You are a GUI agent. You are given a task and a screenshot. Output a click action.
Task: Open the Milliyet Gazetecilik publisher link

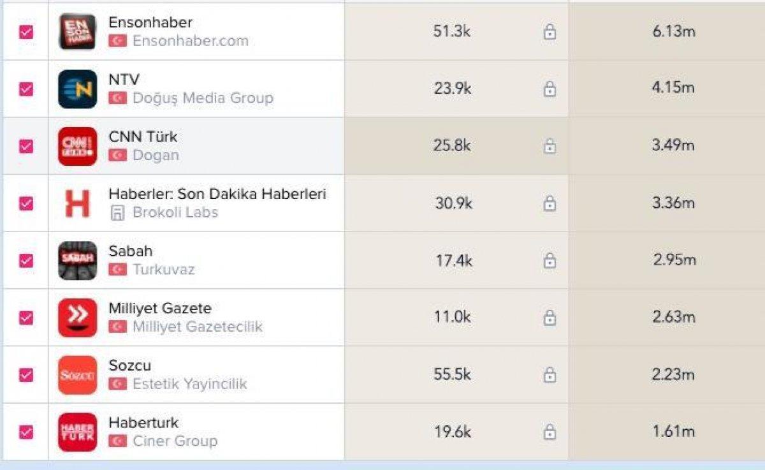pyautogui.click(x=197, y=327)
